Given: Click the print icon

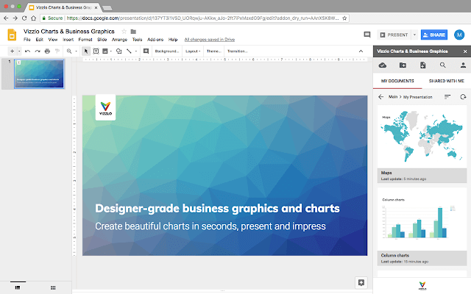Looking at the screenshot, I should 47,51.
